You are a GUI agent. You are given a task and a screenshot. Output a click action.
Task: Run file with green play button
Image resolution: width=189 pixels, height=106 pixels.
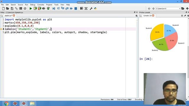[x=31, y=9]
